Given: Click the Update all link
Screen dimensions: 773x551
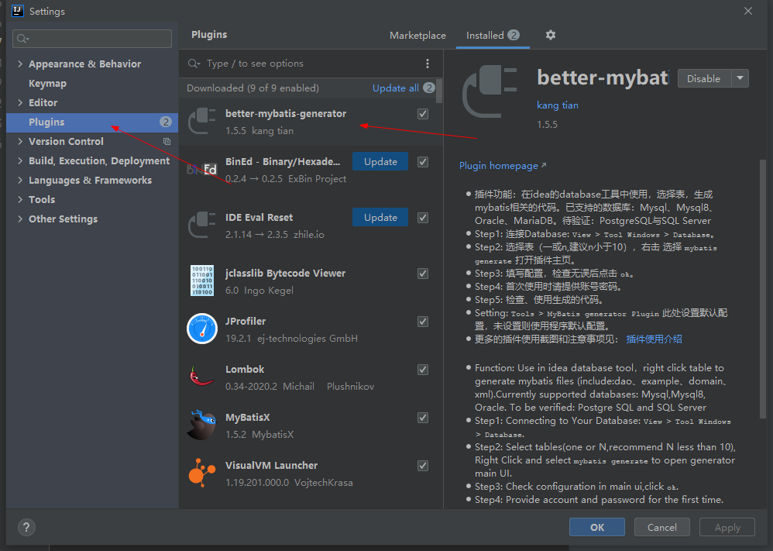Looking at the screenshot, I should coord(395,88).
